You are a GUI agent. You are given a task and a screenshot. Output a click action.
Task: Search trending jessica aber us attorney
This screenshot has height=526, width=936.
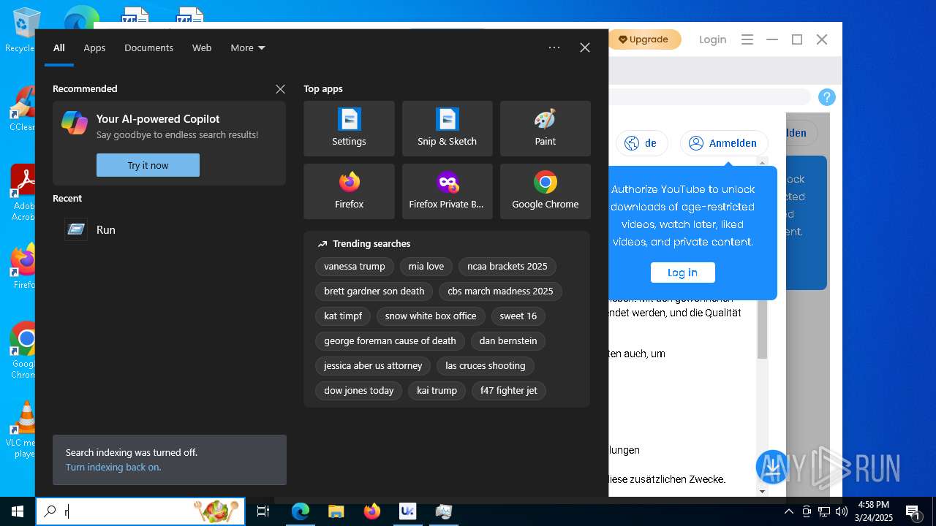(373, 366)
